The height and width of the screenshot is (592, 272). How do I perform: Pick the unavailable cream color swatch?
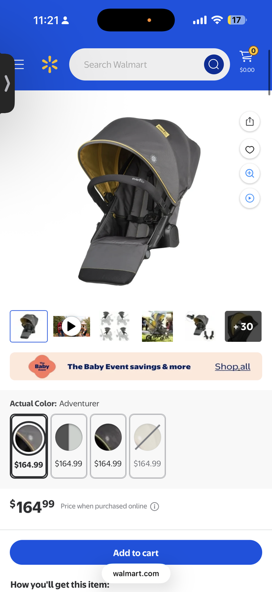147,446
